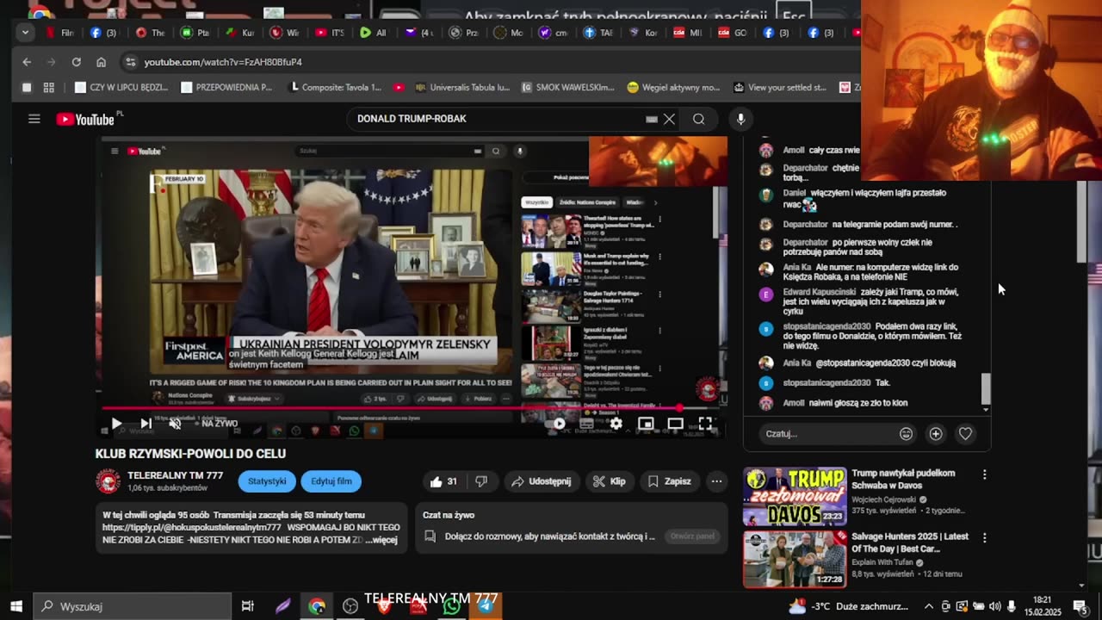Skip to the next video
This screenshot has height=620, width=1102.
pos(145,423)
